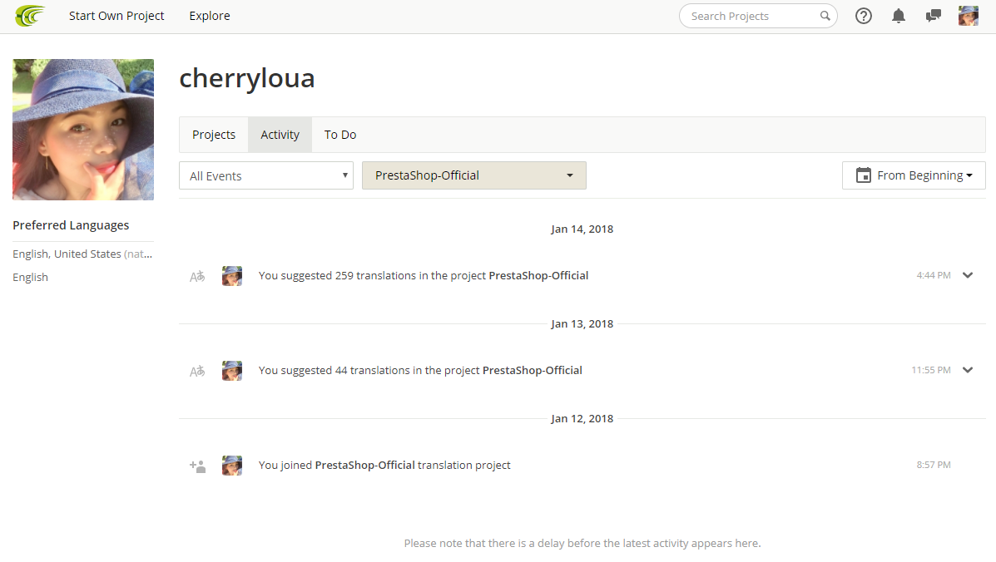Click the Crowdin logo icon
The width and height of the screenshot is (996, 562).
pos(30,16)
